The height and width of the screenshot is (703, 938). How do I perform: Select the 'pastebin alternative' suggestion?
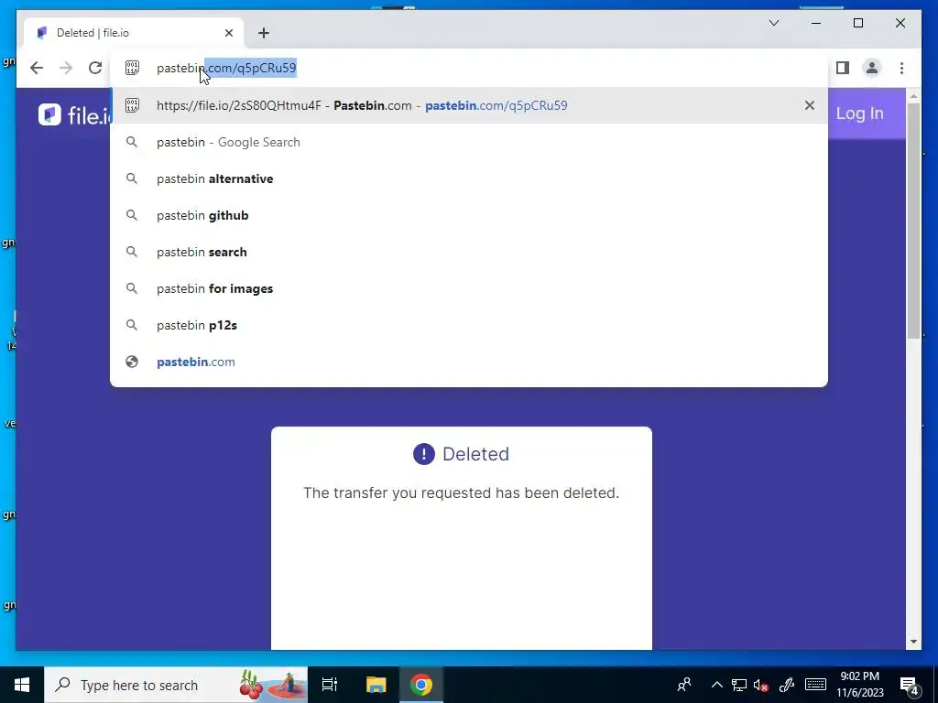(468, 178)
